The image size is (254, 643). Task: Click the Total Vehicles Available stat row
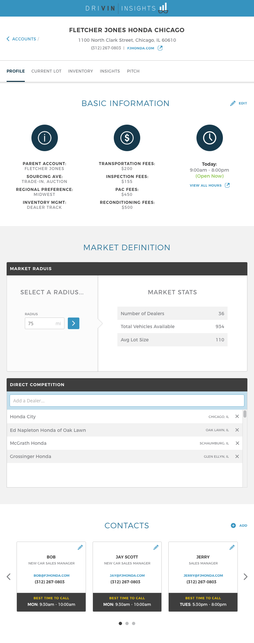[x=172, y=326]
